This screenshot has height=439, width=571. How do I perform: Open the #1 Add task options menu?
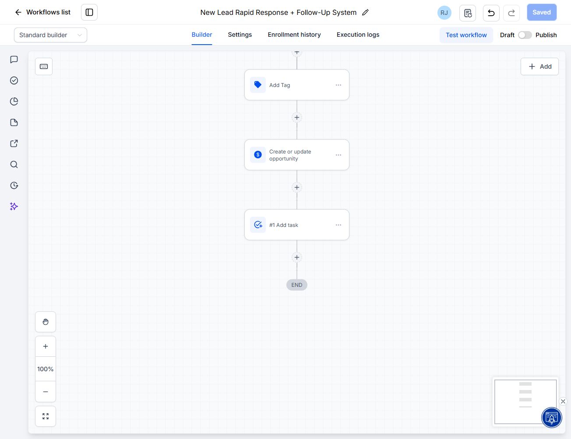tap(338, 225)
